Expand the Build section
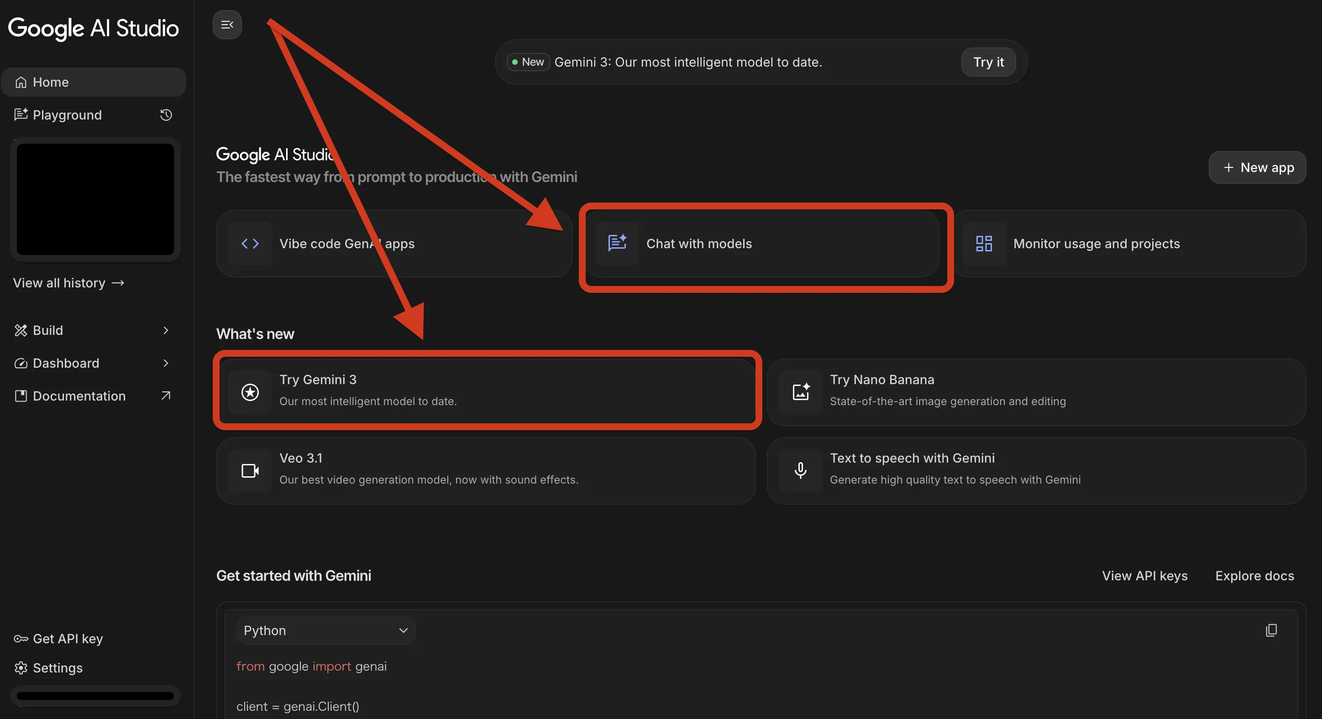1322x719 pixels. [x=165, y=330]
